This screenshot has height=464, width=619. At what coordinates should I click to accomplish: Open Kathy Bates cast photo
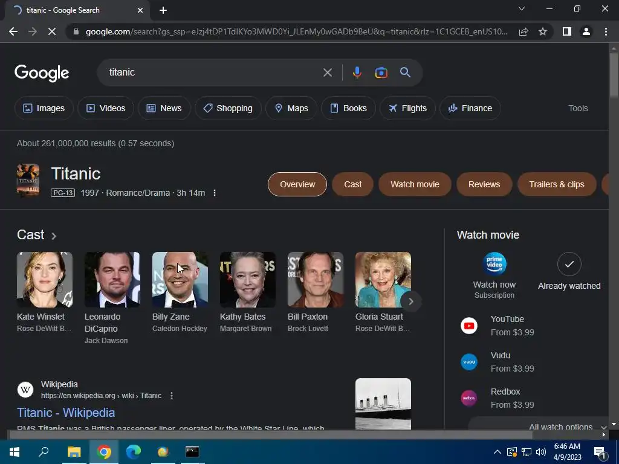[x=247, y=280]
